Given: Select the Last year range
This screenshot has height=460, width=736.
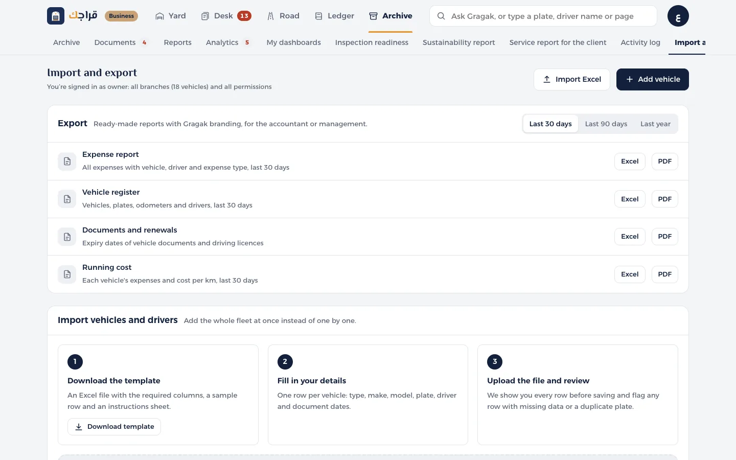Looking at the screenshot, I should click(x=655, y=124).
